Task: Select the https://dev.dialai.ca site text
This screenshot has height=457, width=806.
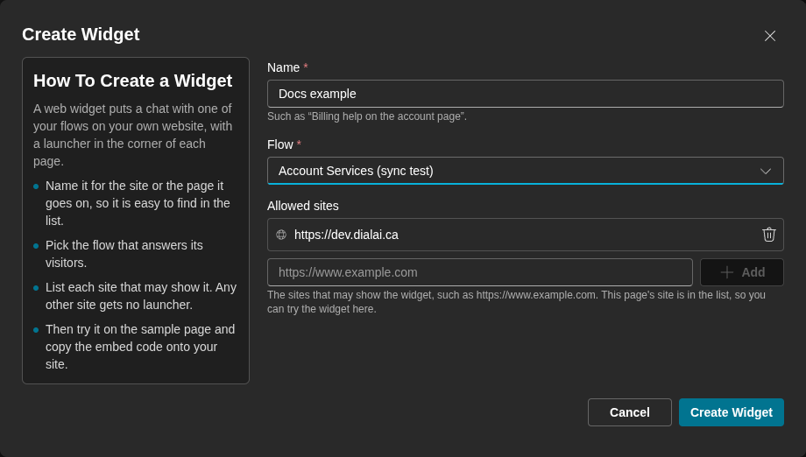Action: coord(346,235)
